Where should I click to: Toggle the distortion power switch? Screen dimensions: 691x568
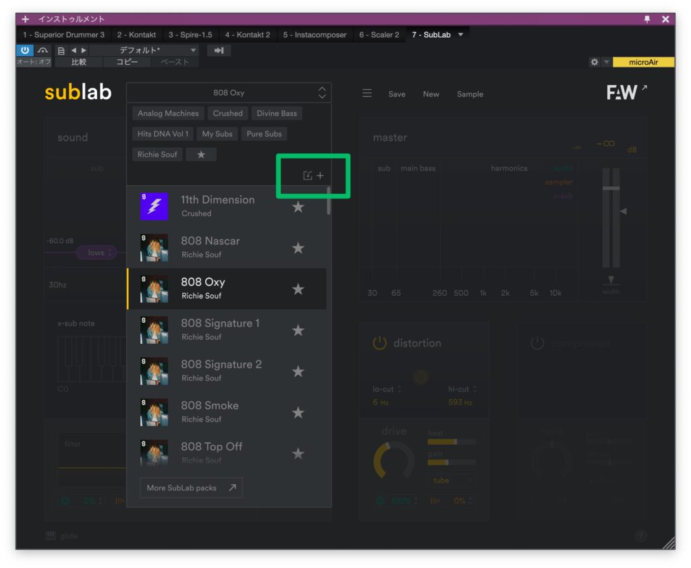(x=380, y=343)
